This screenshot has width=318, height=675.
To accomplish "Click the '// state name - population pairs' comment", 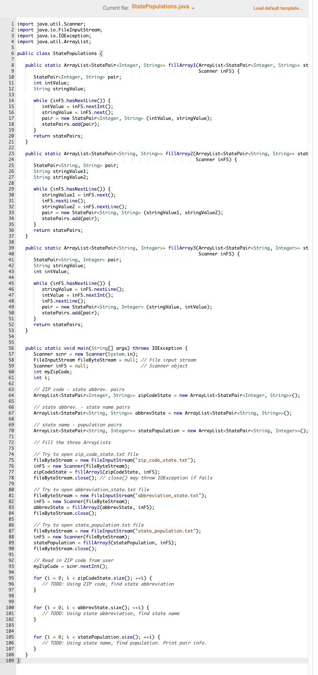I will pyautogui.click(x=78, y=425).
